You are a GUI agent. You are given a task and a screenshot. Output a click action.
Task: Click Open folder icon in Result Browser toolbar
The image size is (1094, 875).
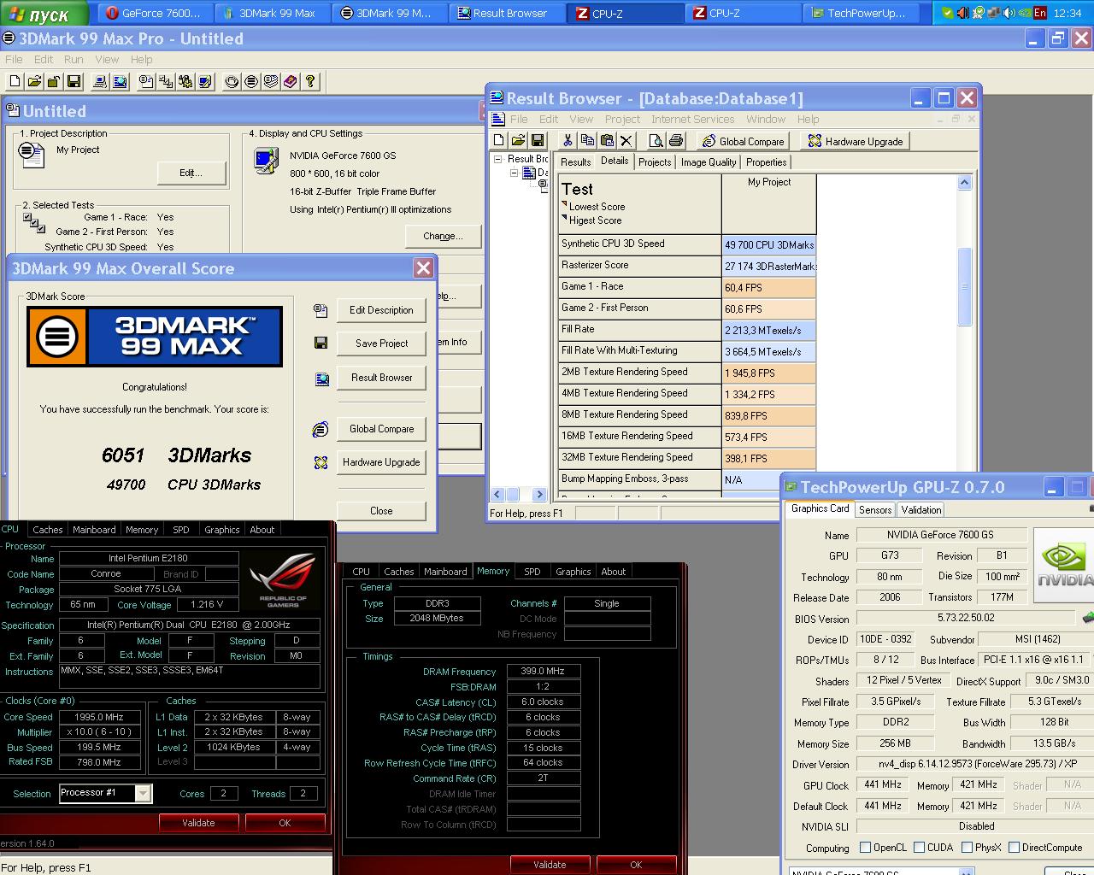[x=518, y=141]
